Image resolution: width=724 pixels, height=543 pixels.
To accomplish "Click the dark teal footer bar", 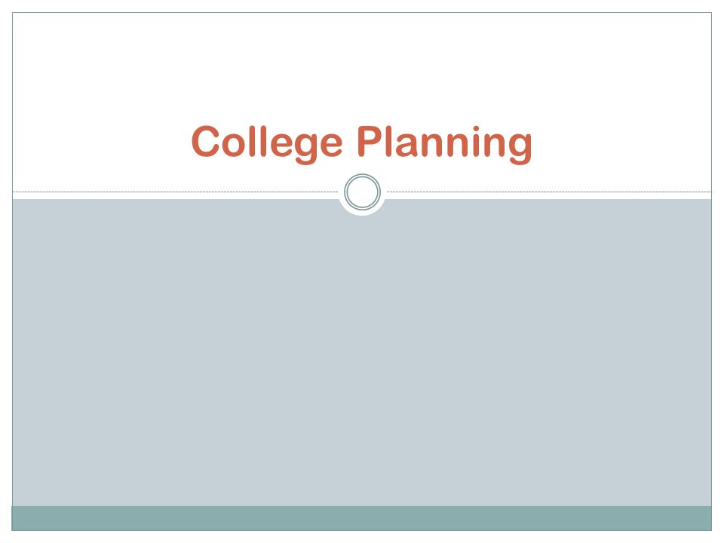I will click(x=361, y=518).
